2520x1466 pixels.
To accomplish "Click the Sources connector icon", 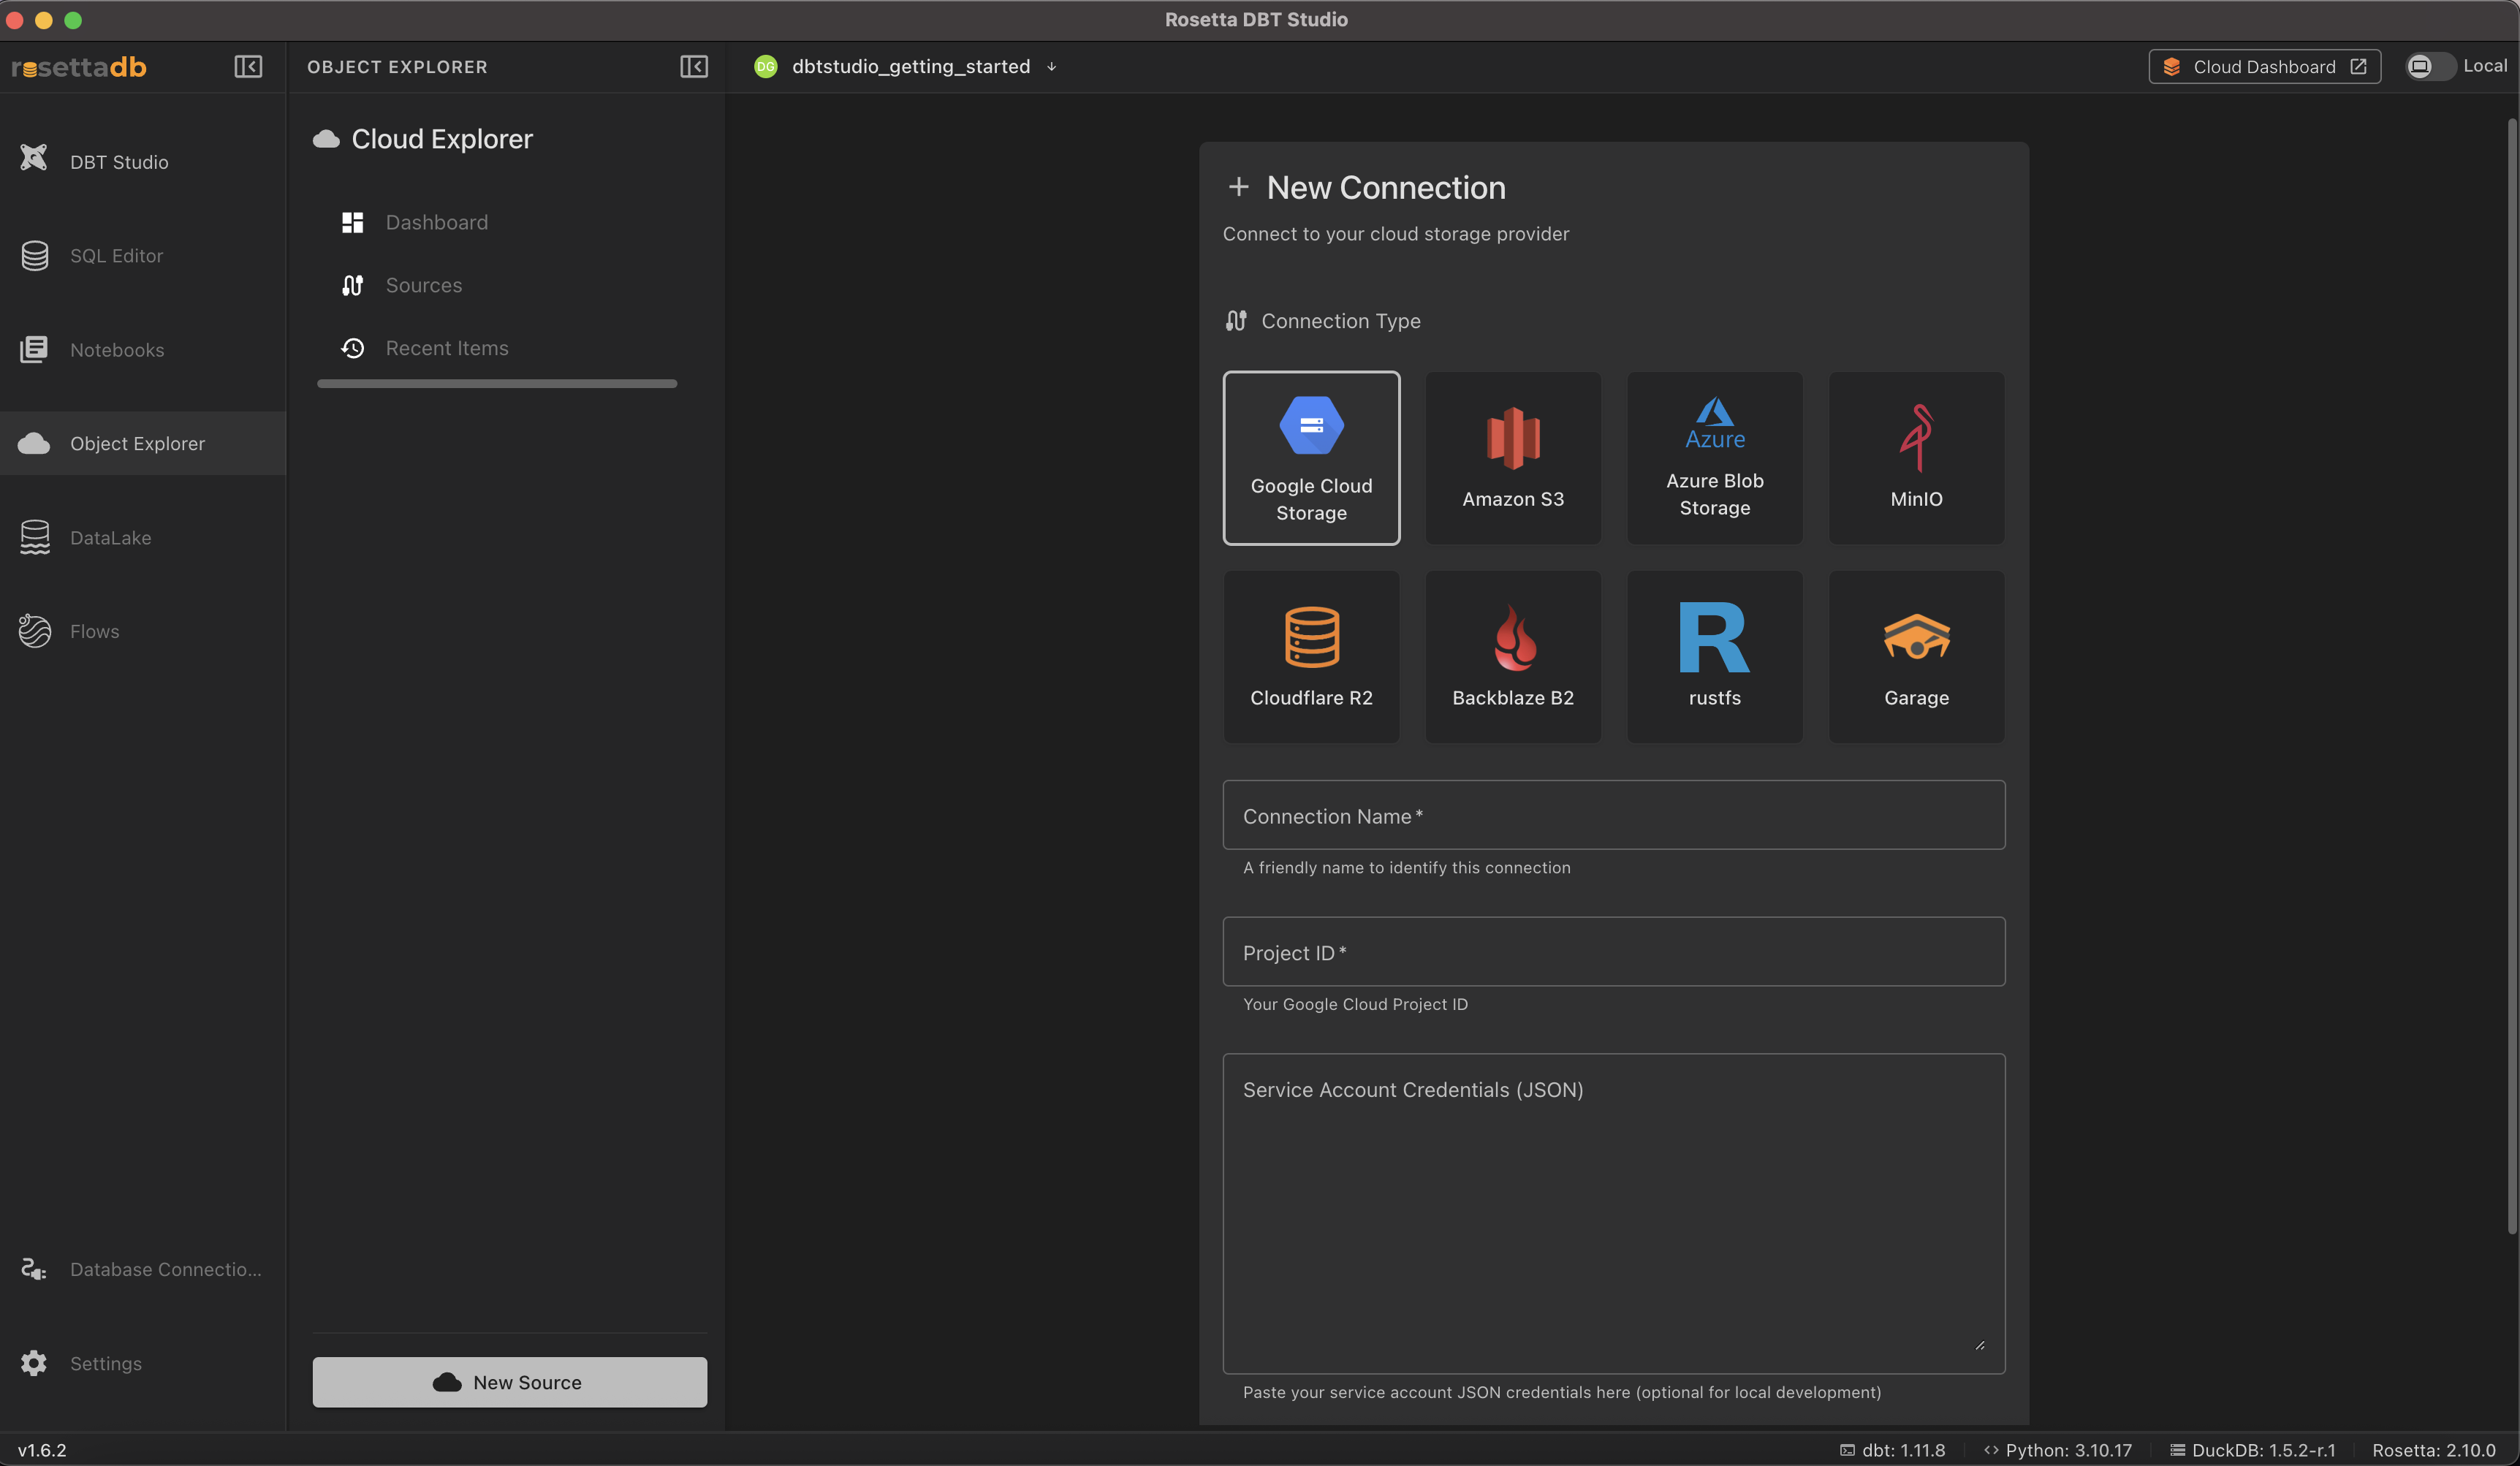I will 352,285.
